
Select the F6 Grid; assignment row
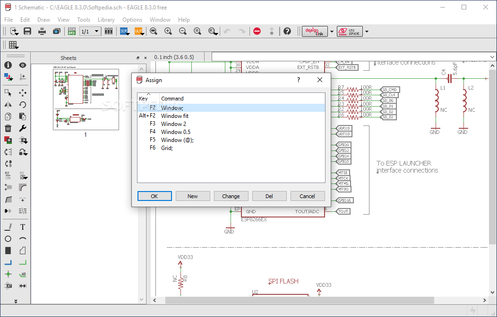[231, 148]
